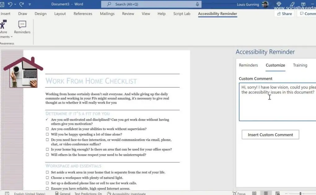Open the Undo history dropdown arrow
Image resolution: width=316 pixels, height=195 pixels.
(x=15, y=4)
